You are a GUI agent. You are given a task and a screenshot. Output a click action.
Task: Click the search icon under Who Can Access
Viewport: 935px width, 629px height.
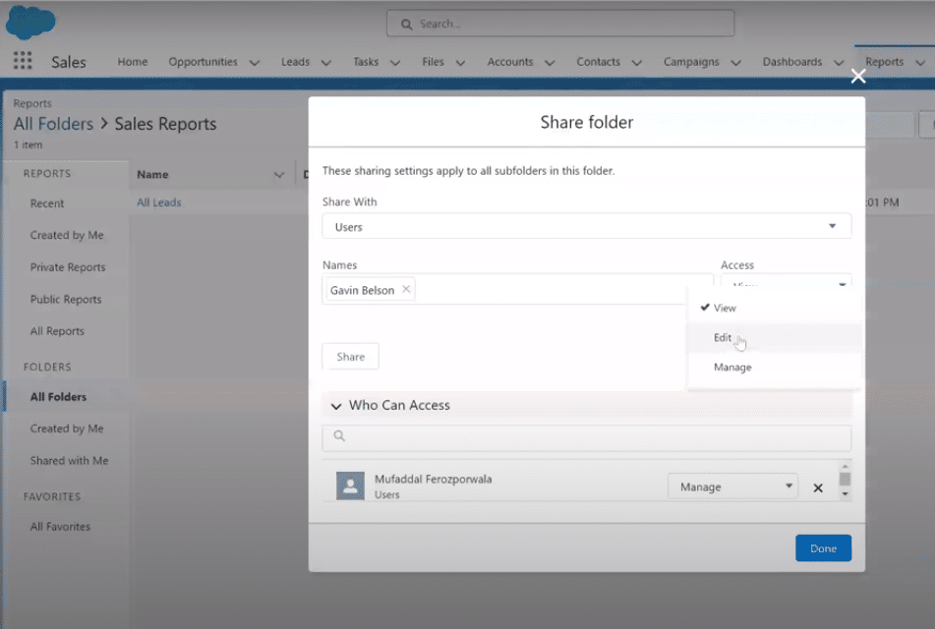pyautogui.click(x=339, y=435)
